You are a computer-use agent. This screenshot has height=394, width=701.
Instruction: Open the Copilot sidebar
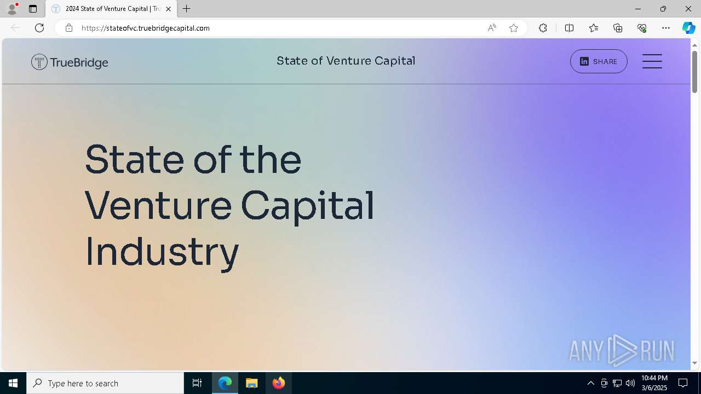(x=688, y=28)
